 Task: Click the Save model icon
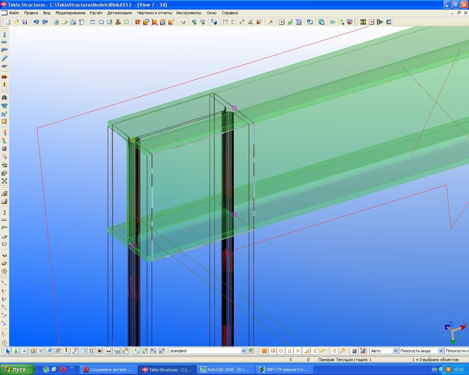(25, 22)
